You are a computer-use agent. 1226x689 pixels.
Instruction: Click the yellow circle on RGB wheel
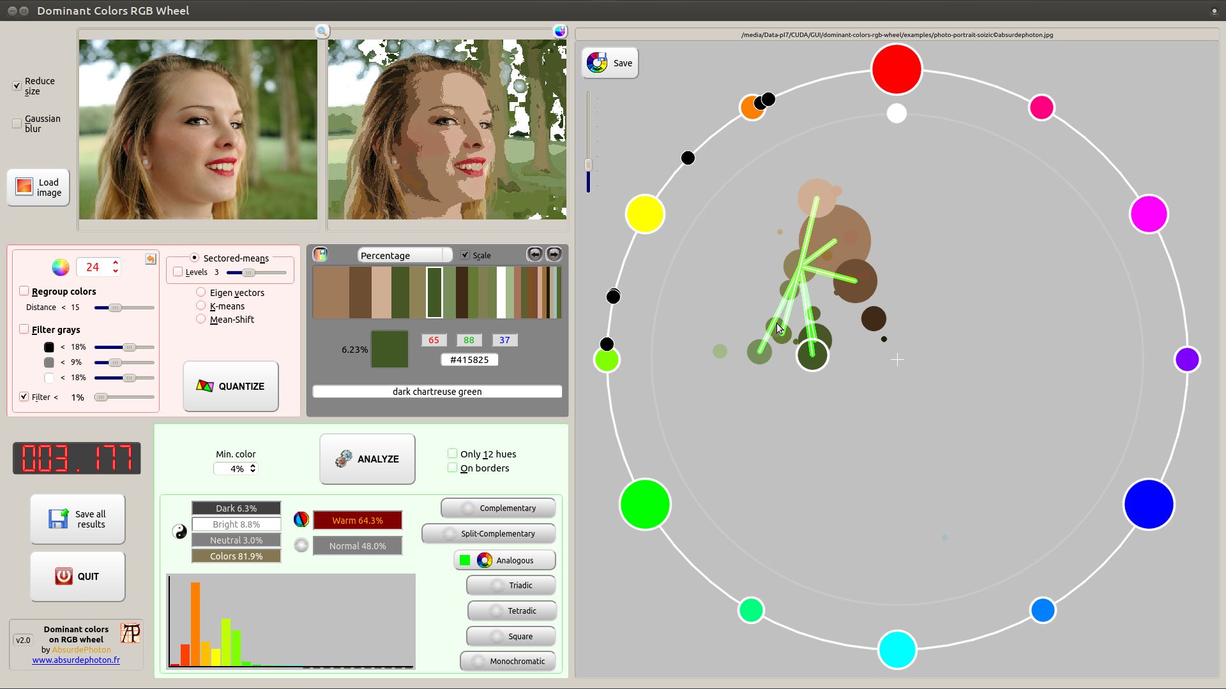[645, 214]
